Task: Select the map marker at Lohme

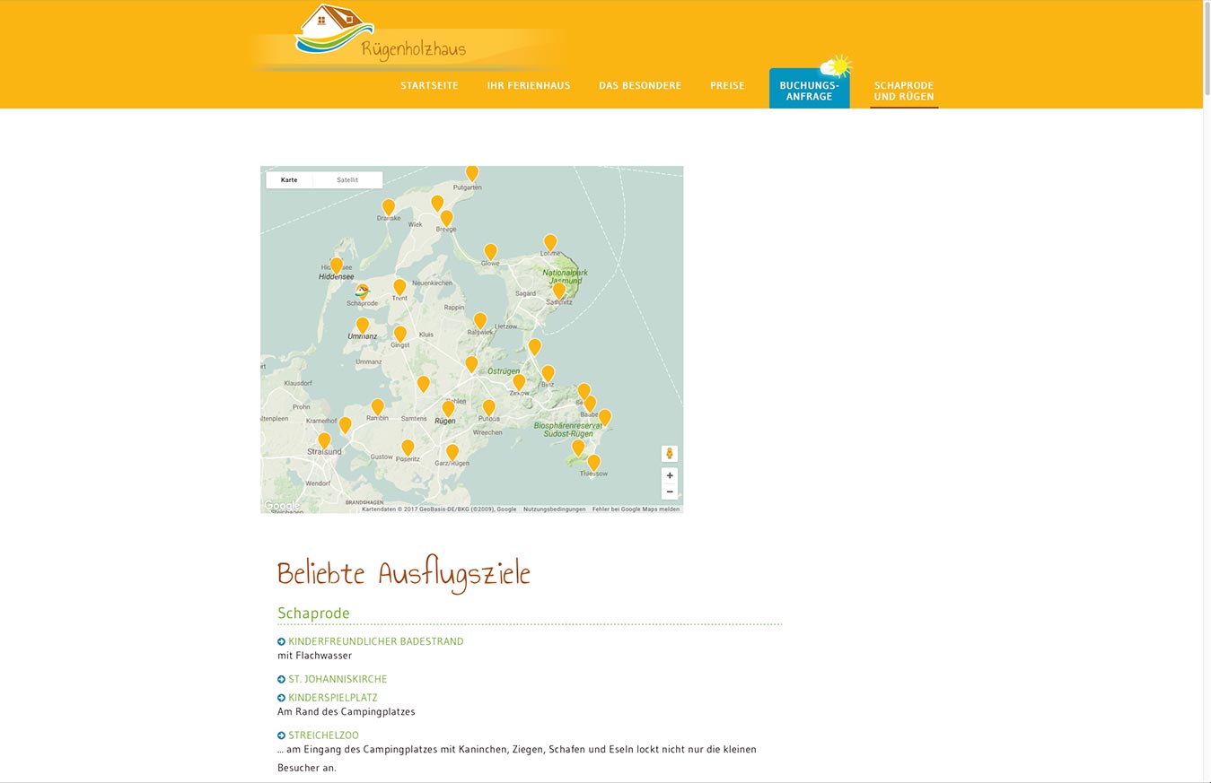Action: 550,242
